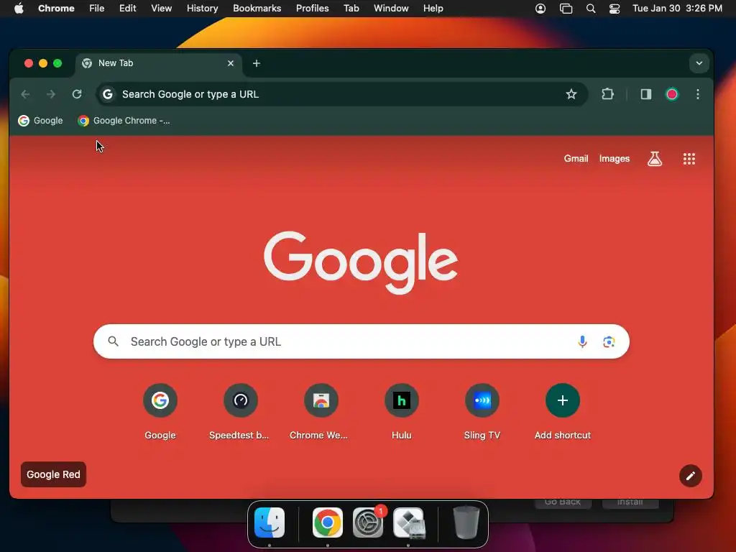Customize Chrome with the pencil icon
Image resolution: width=736 pixels, height=552 pixels.
click(691, 476)
